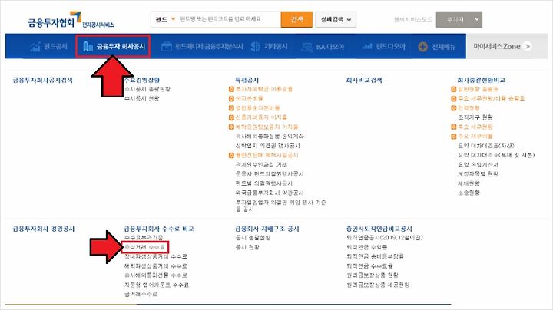Screen dimensions: 553x310
Task: Open 공시 총괄현황 under 금융회사 지배구조 공시
Action: point(253,237)
